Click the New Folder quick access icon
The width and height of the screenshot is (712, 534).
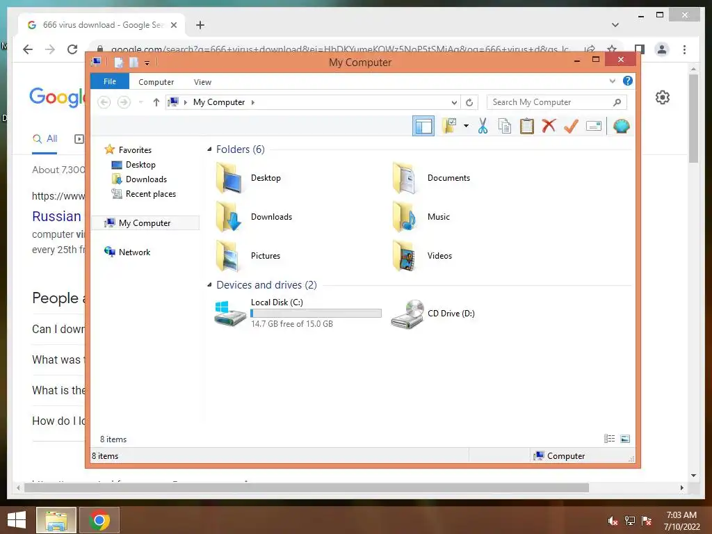click(133, 62)
